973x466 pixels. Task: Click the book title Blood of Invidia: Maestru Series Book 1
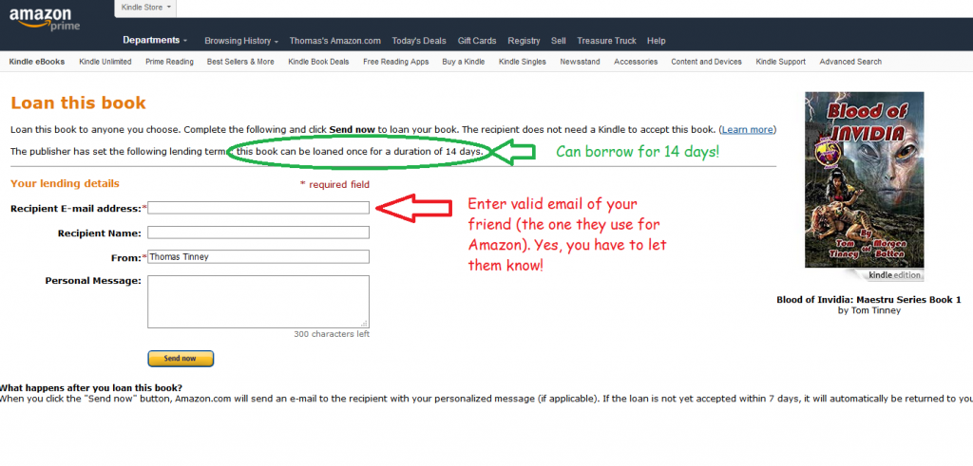tap(868, 300)
